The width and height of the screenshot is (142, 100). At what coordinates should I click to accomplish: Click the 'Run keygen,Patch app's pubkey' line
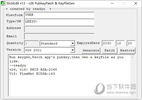click(66, 57)
